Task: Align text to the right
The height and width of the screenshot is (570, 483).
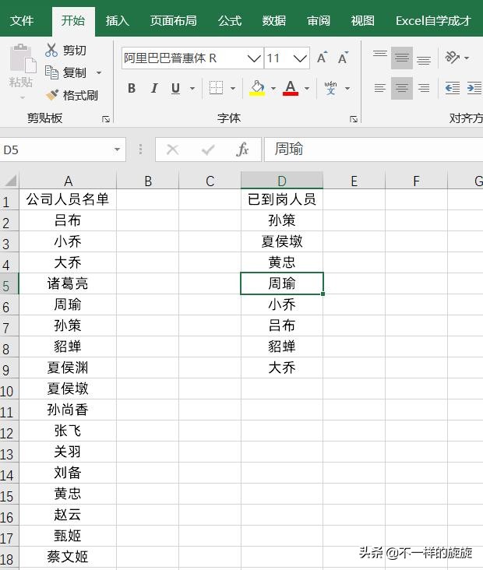Action: point(424,88)
